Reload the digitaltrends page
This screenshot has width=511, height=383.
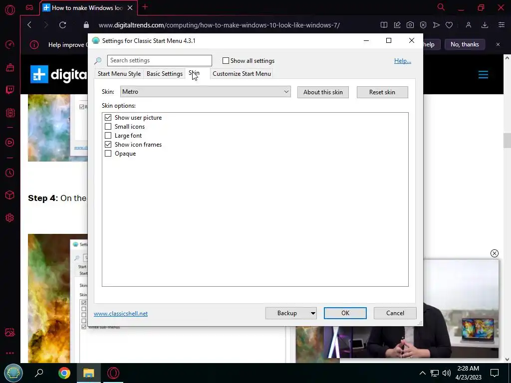click(x=62, y=25)
